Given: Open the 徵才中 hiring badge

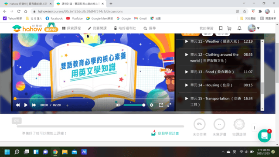Looking at the screenshot, I should [x=51, y=27].
